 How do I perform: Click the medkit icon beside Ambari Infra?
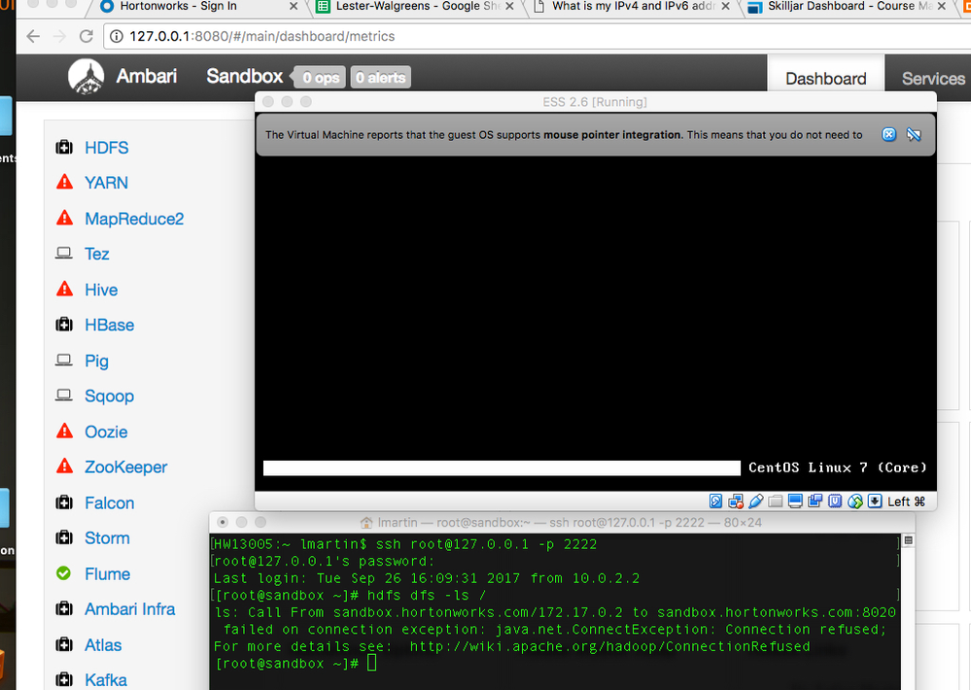point(64,609)
